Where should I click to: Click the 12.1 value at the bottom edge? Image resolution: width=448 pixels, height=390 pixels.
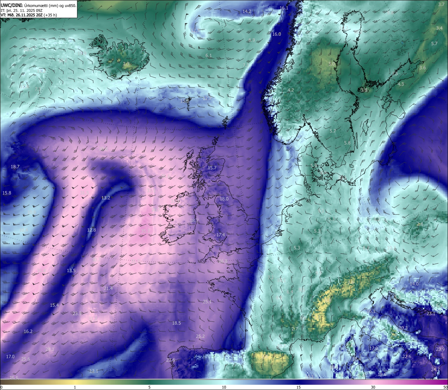pos(94,371)
